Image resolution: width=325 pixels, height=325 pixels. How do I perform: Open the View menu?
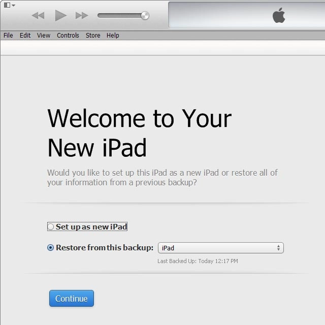click(x=44, y=36)
